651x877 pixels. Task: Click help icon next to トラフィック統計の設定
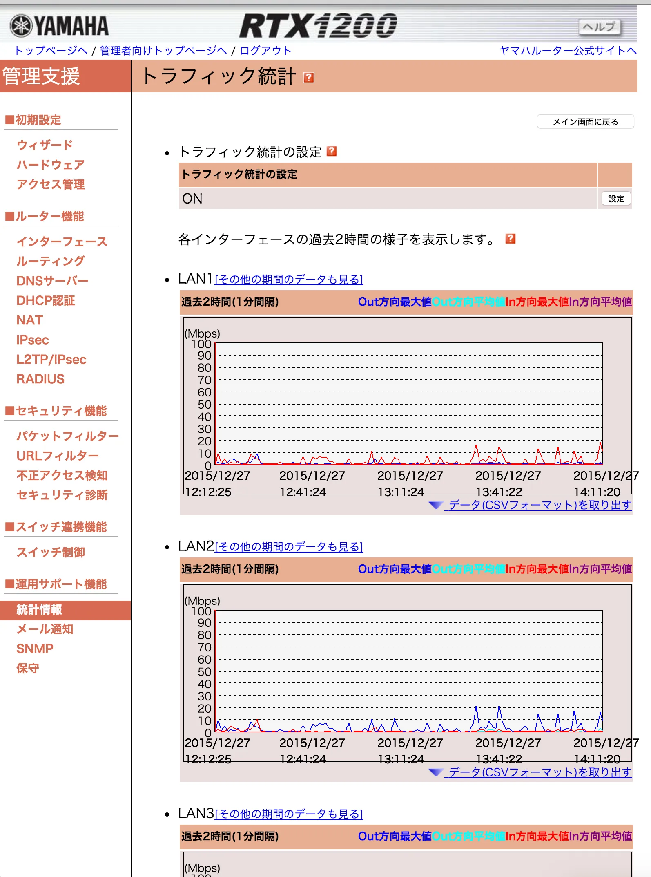point(332,152)
